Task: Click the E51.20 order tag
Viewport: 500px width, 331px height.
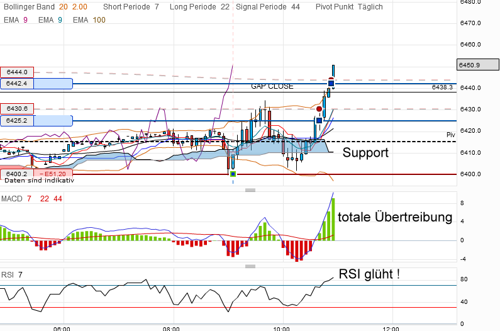Action: click(x=53, y=174)
